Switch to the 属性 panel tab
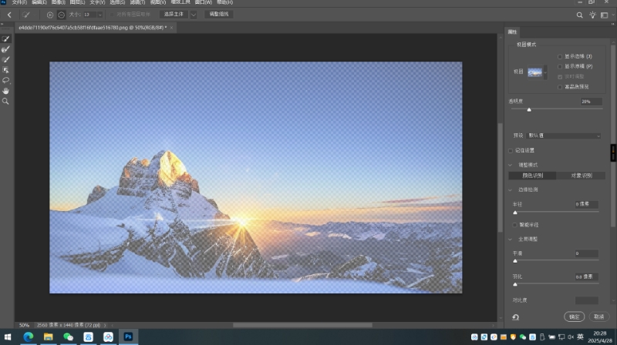The width and height of the screenshot is (617, 345). point(512,32)
